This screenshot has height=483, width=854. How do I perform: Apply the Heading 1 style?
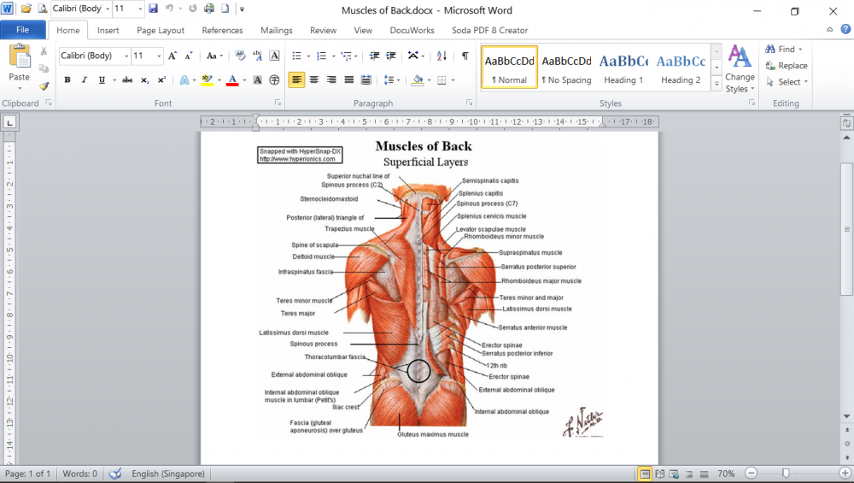point(623,67)
